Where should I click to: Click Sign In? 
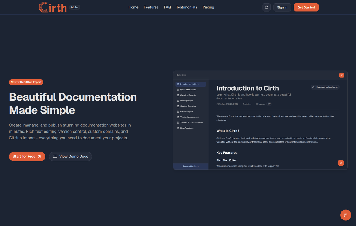coord(282,7)
